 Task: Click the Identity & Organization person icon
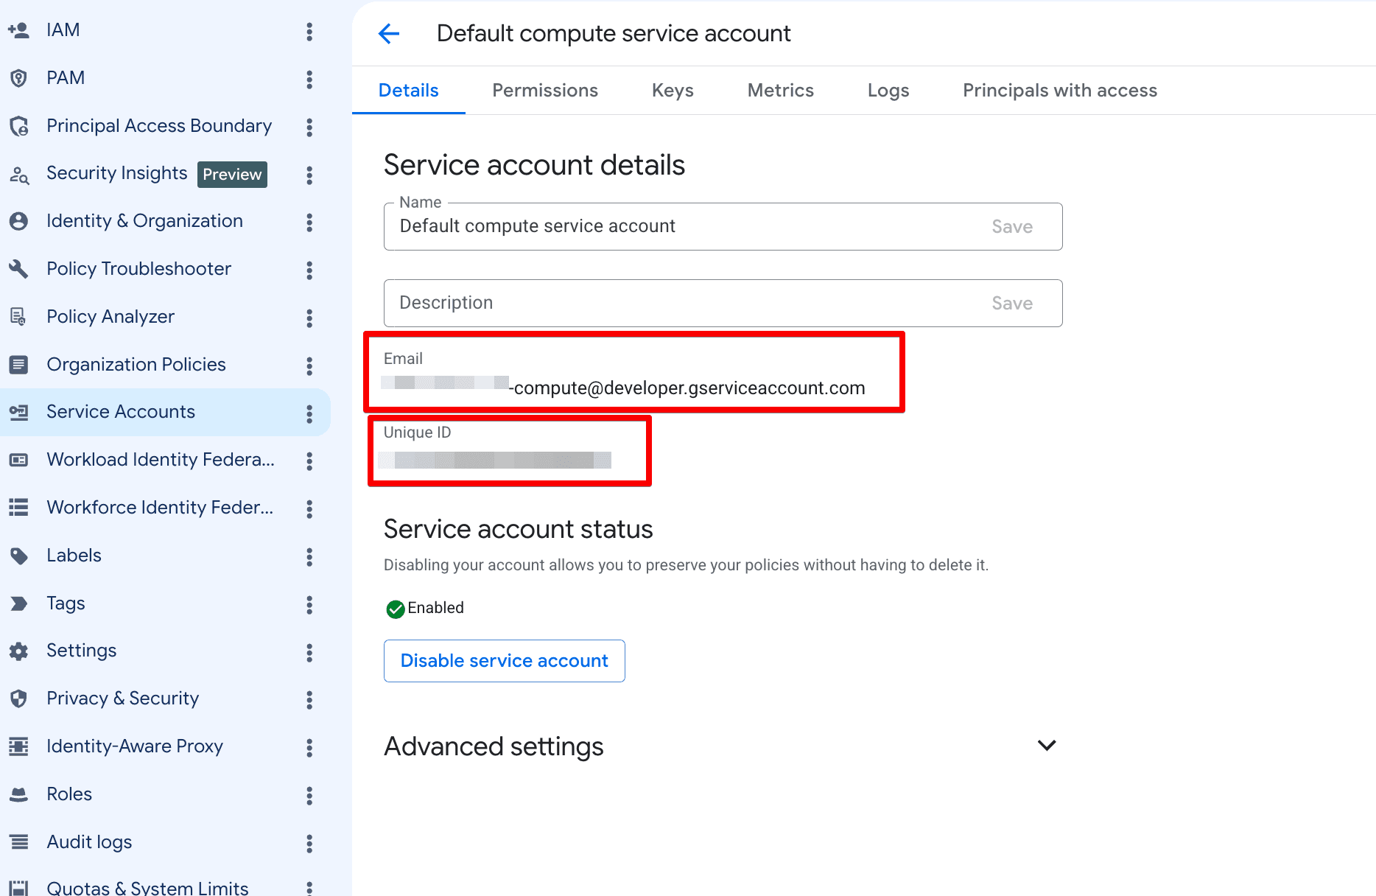pyautogui.click(x=18, y=221)
